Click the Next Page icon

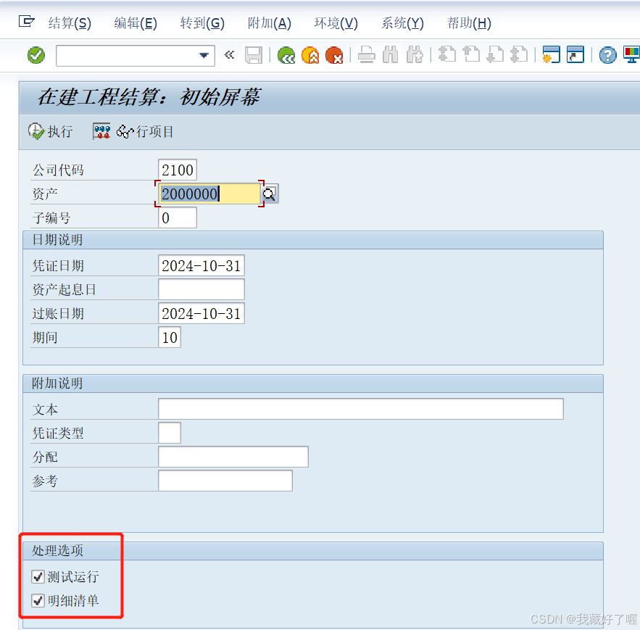click(x=495, y=54)
